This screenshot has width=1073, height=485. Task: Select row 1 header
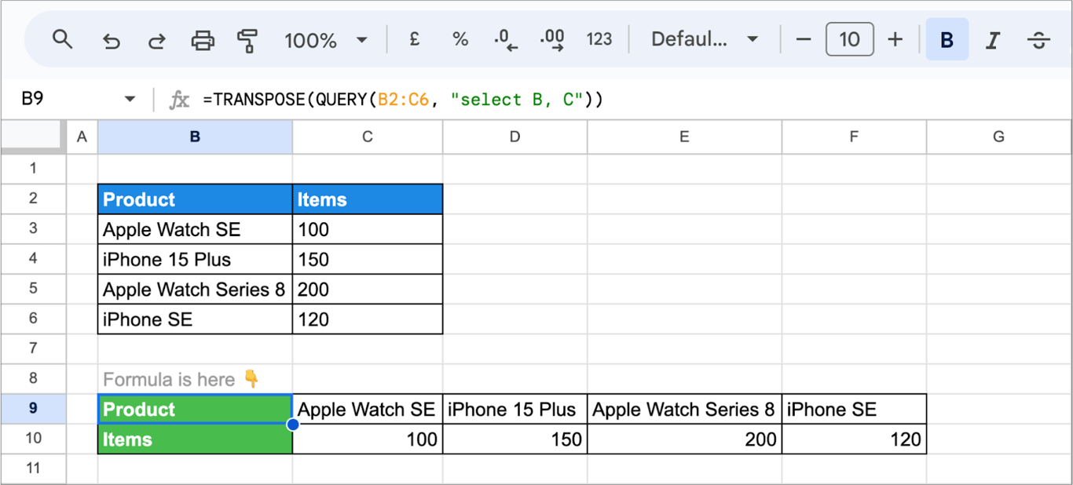point(33,168)
